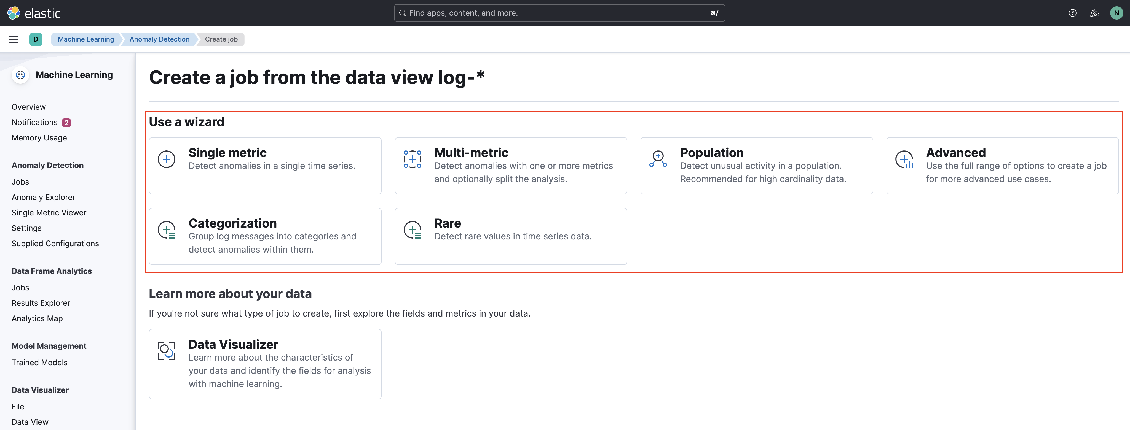
Task: Pick the Categorization wizard
Action: point(265,236)
